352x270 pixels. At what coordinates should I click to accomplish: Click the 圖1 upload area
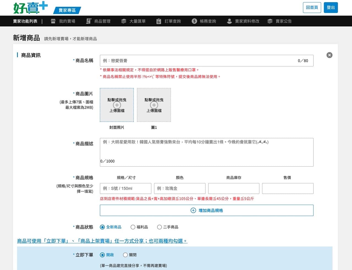pyautogui.click(x=154, y=105)
